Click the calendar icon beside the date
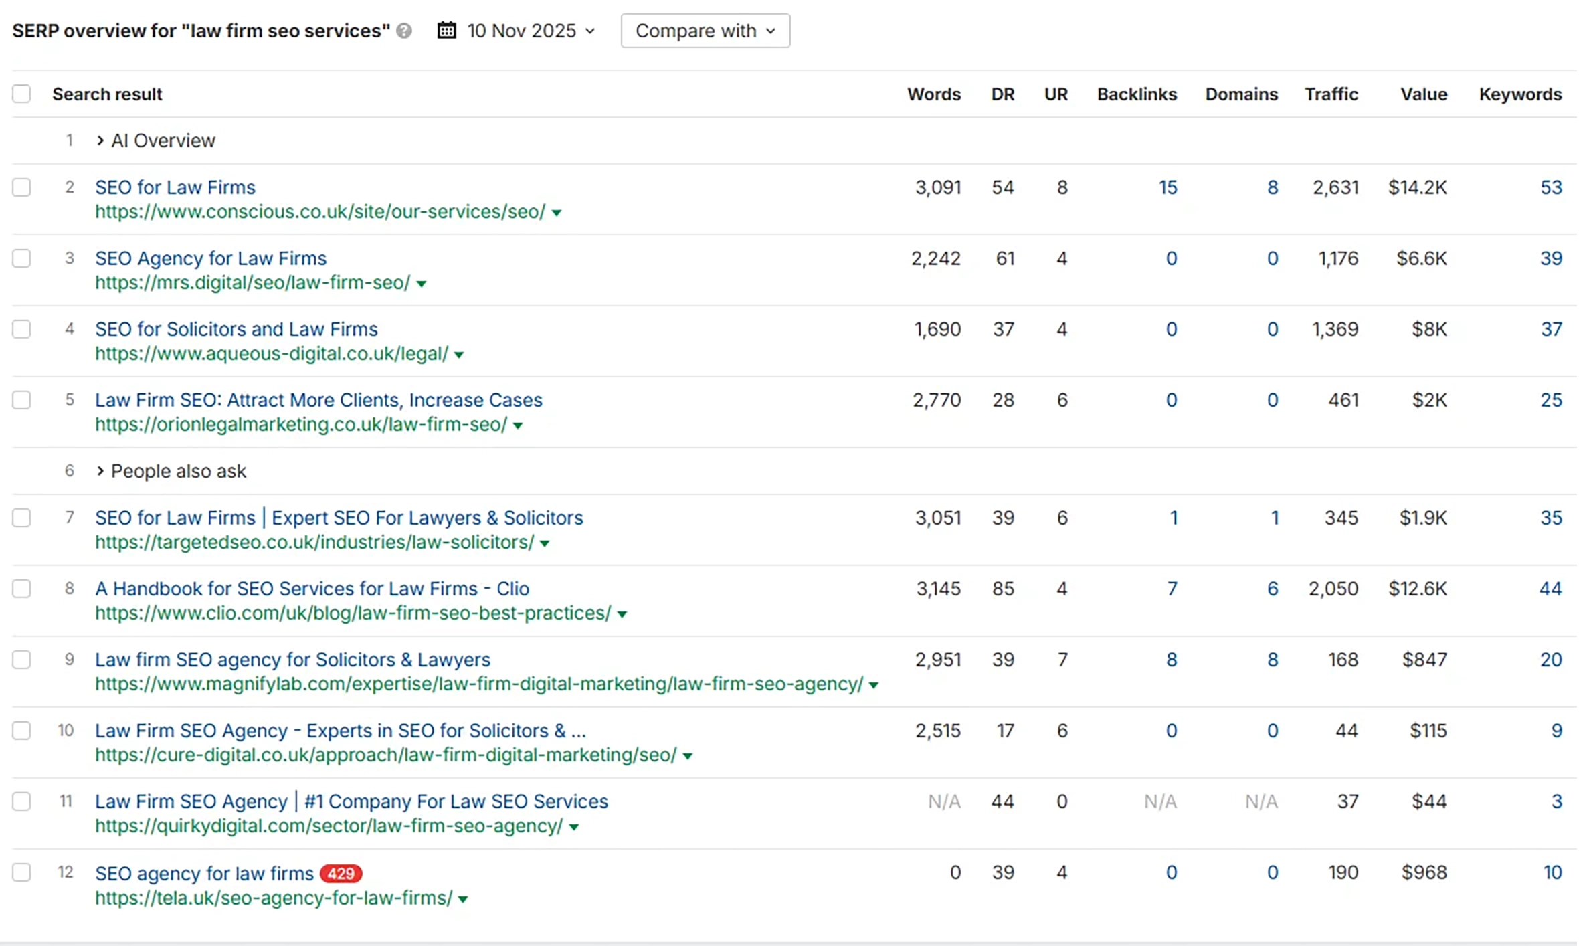The width and height of the screenshot is (1585, 946). click(446, 31)
